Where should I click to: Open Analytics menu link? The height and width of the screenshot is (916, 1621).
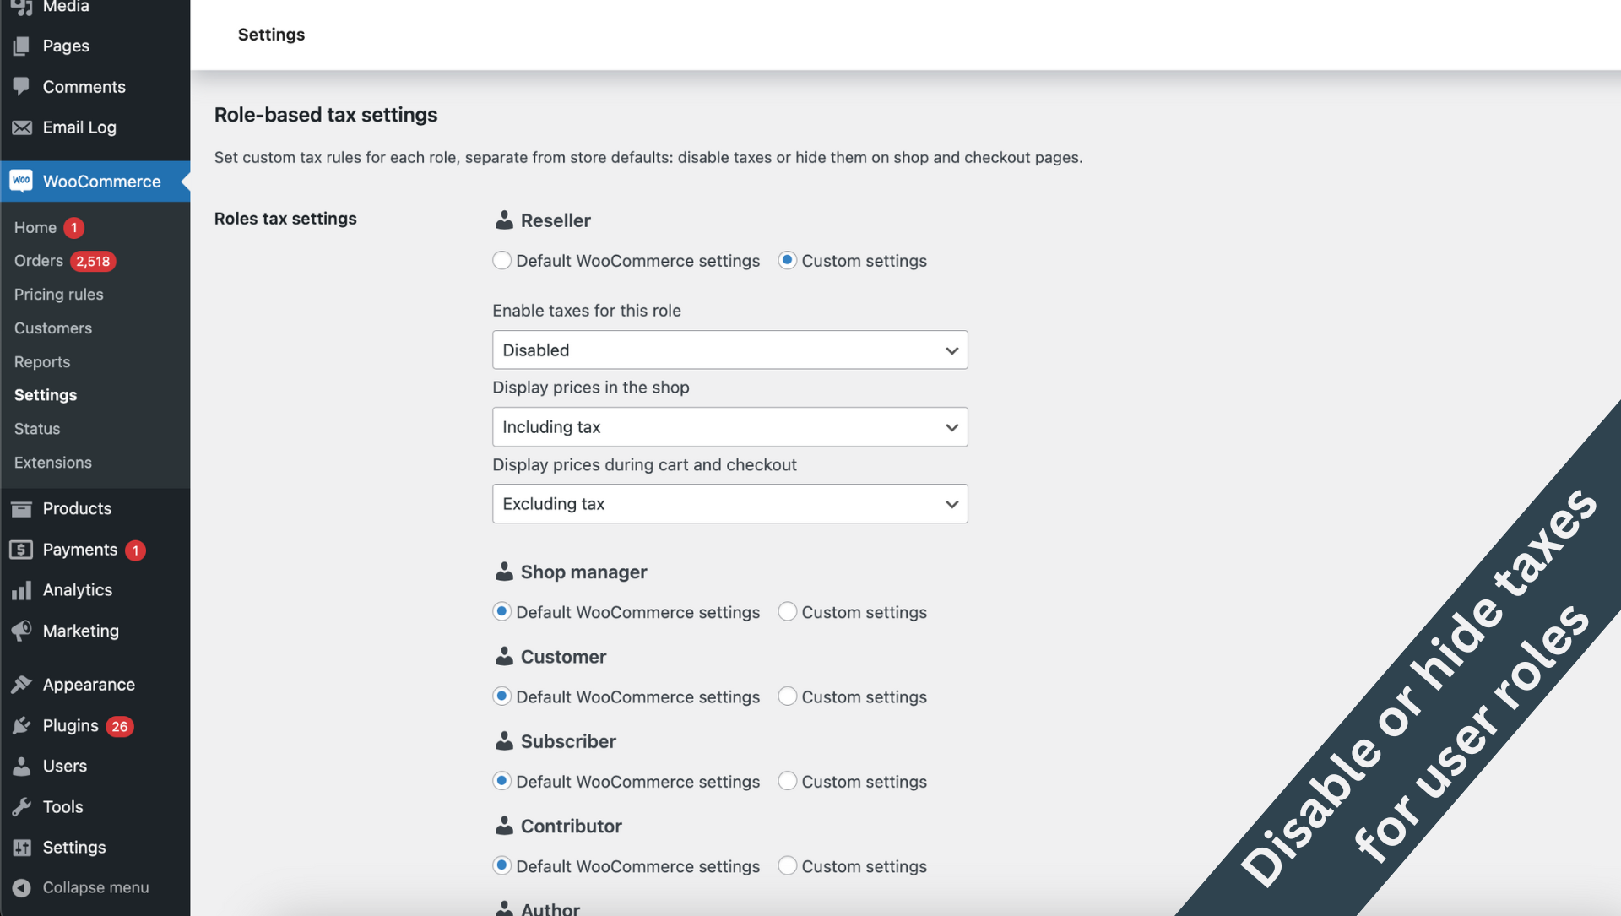point(78,590)
